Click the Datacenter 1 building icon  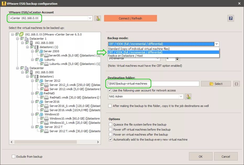pyautogui.click(x=27, y=39)
